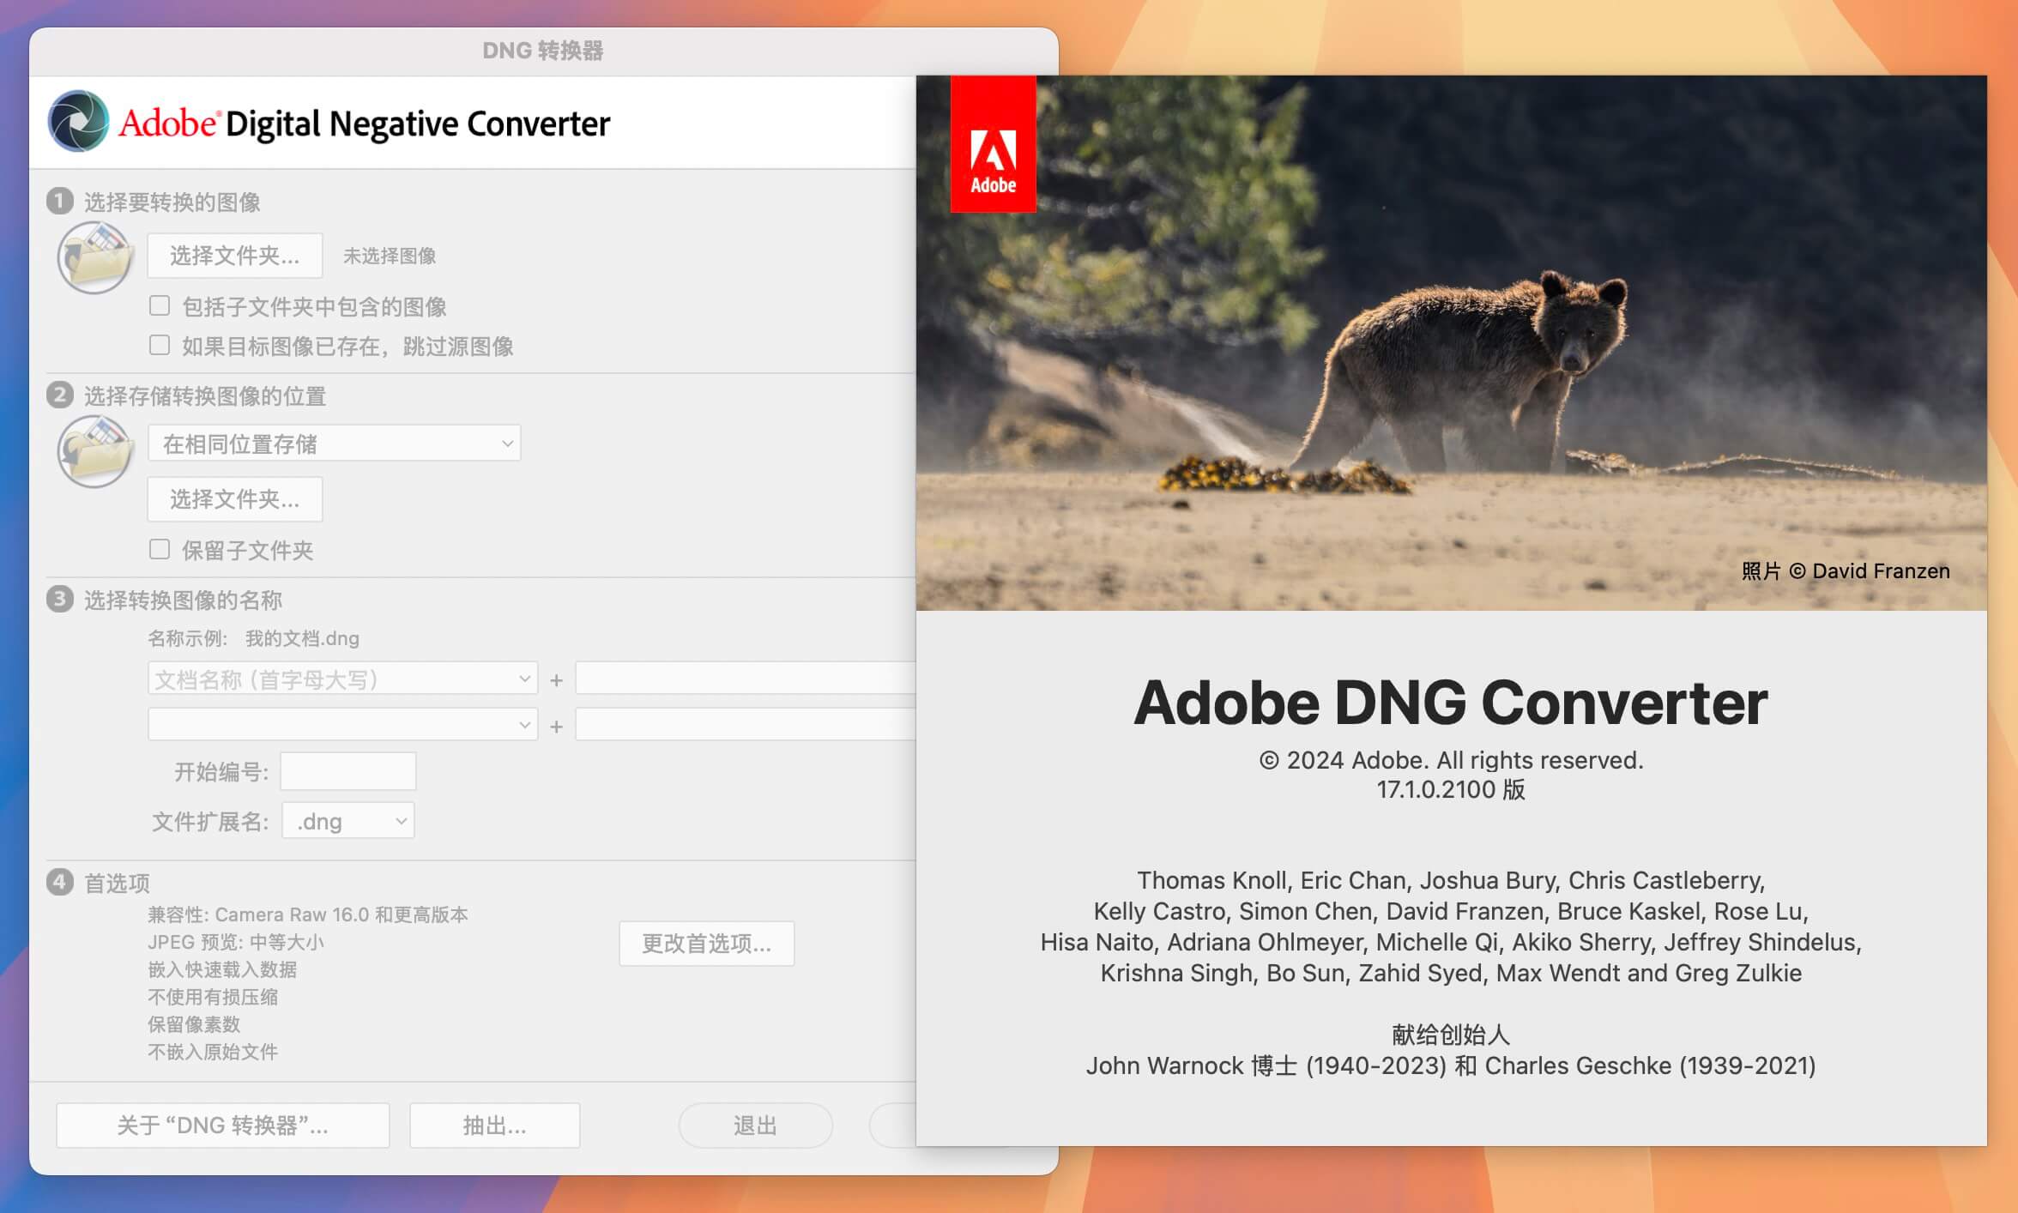Click the 献给创始人 dedication heading
Screen dimensions: 2018x1213
click(x=1451, y=1035)
